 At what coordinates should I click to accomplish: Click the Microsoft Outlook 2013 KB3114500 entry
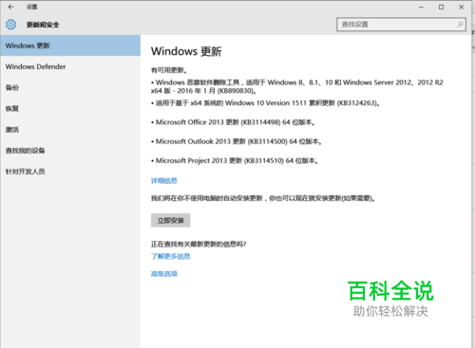237,141
